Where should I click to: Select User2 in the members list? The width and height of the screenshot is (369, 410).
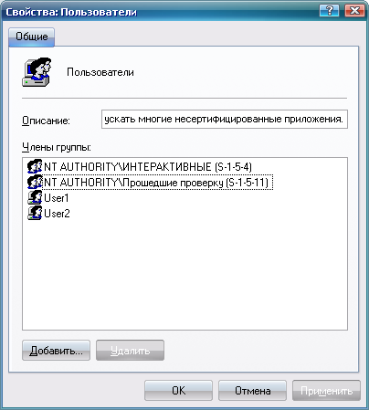coord(57,214)
